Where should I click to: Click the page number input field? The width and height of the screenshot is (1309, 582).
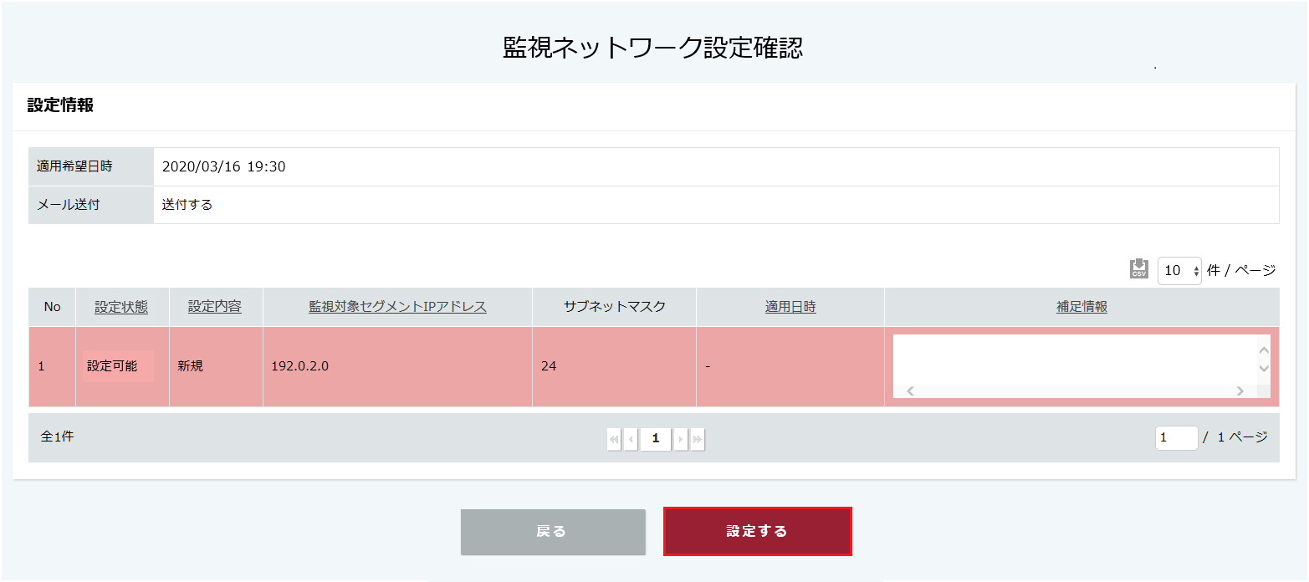tap(1176, 437)
